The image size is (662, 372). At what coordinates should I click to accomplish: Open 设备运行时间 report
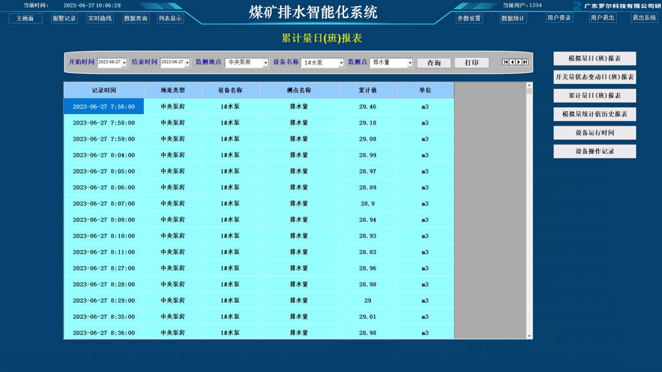595,133
